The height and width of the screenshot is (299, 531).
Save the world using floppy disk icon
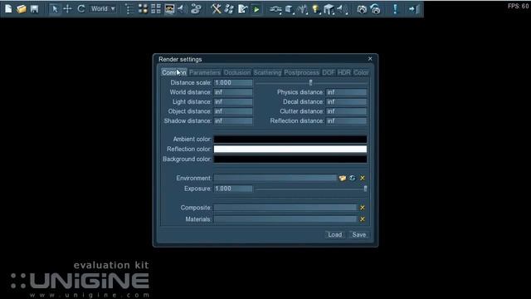point(34,9)
